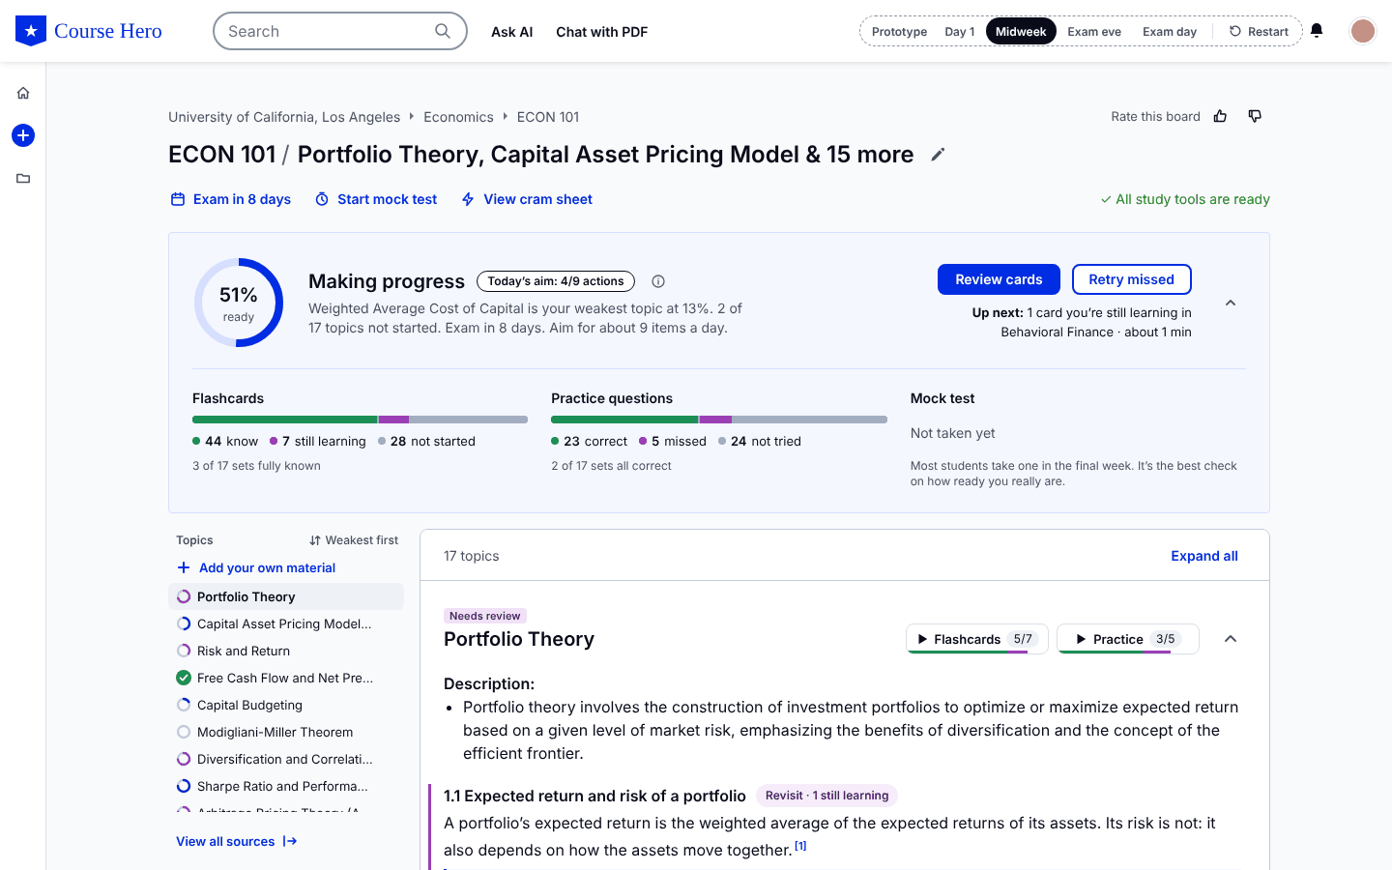The image size is (1392, 870).
Task: Focus the Search input field
Action: (340, 31)
